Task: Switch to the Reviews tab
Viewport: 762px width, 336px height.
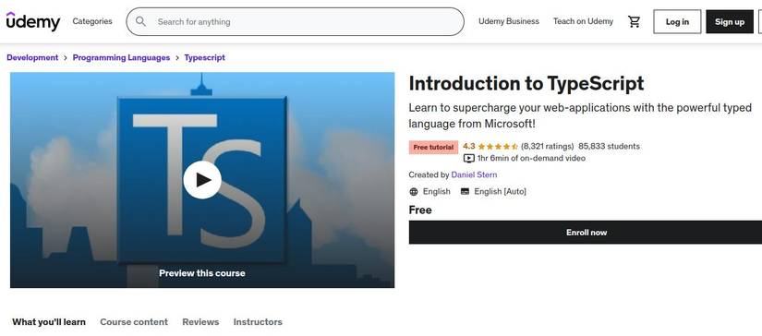Action: (200, 322)
